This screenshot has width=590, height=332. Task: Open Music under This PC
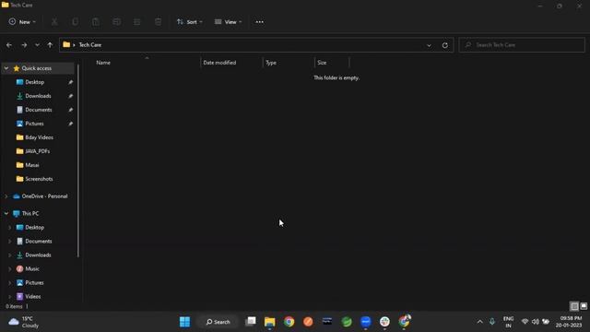click(x=32, y=268)
